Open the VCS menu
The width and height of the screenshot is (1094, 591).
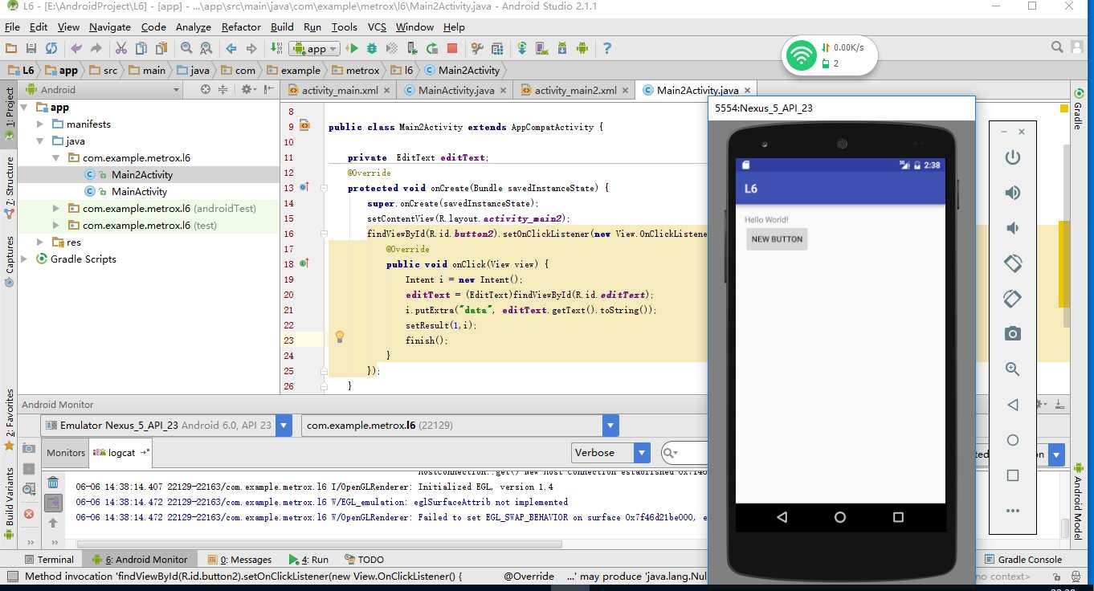[377, 26]
